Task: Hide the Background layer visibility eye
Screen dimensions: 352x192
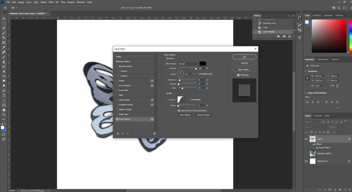Action: [x=306, y=161]
